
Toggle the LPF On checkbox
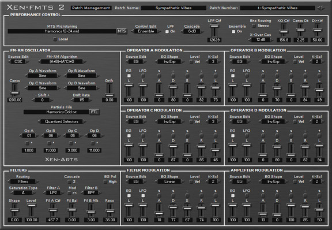pos(167,31)
